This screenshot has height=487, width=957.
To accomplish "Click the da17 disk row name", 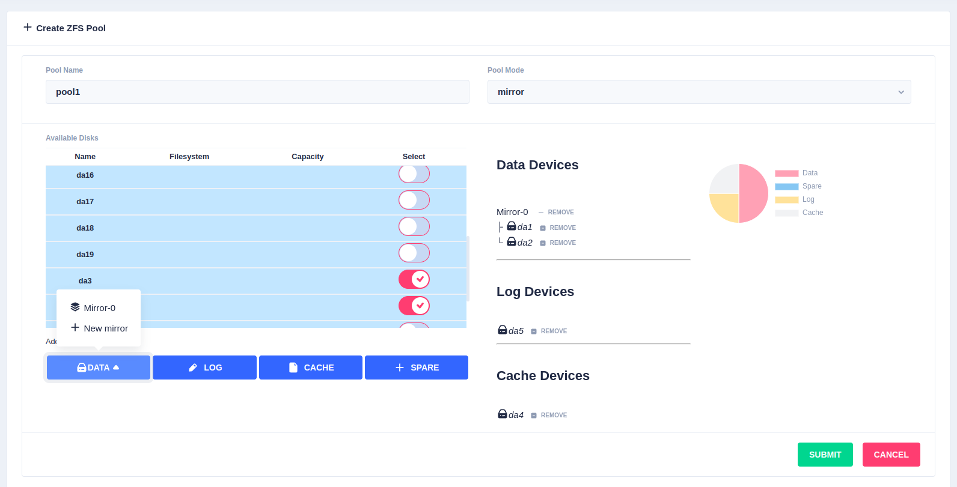I will (85, 202).
